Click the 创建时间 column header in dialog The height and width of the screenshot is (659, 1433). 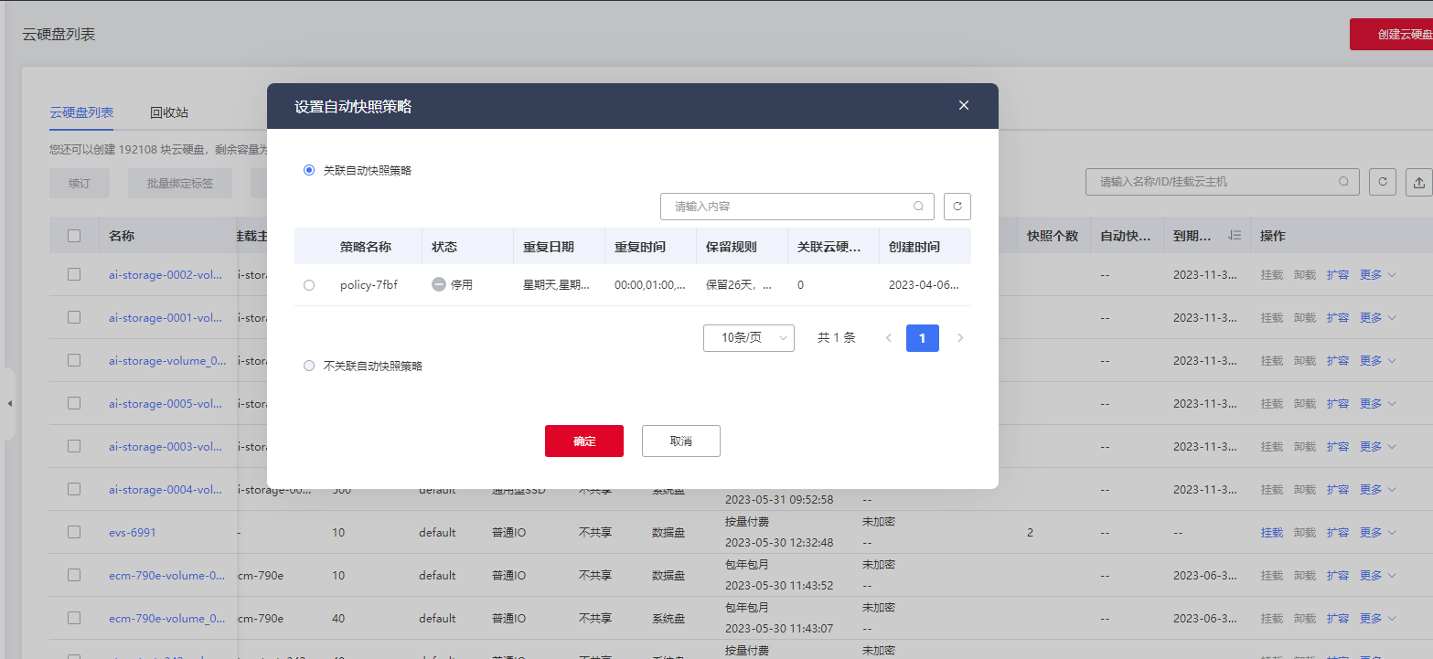[914, 247]
